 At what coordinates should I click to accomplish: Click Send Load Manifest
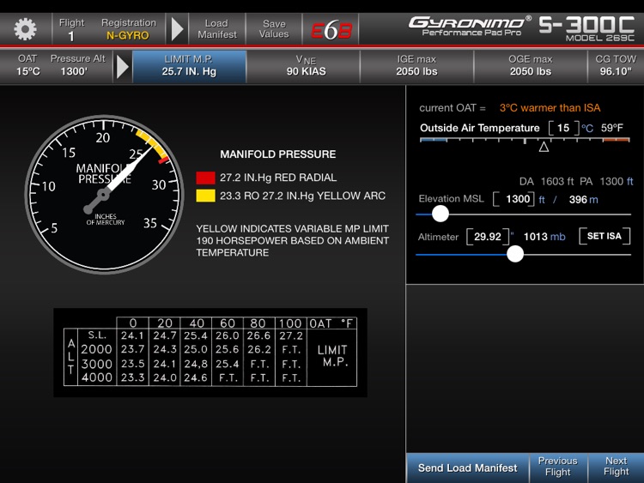pos(467,468)
